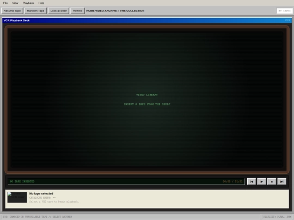Open the View menu

point(15,3)
